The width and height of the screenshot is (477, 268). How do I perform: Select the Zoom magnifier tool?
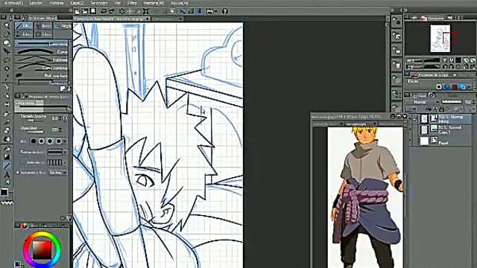point(7,26)
